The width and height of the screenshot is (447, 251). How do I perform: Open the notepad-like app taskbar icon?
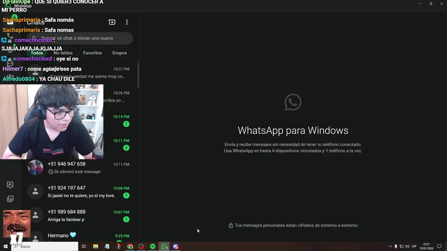click(x=107, y=246)
